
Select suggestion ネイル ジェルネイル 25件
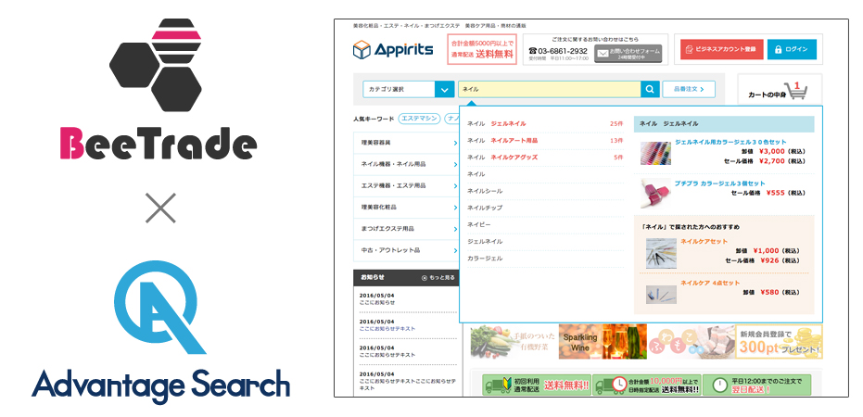coord(545,124)
